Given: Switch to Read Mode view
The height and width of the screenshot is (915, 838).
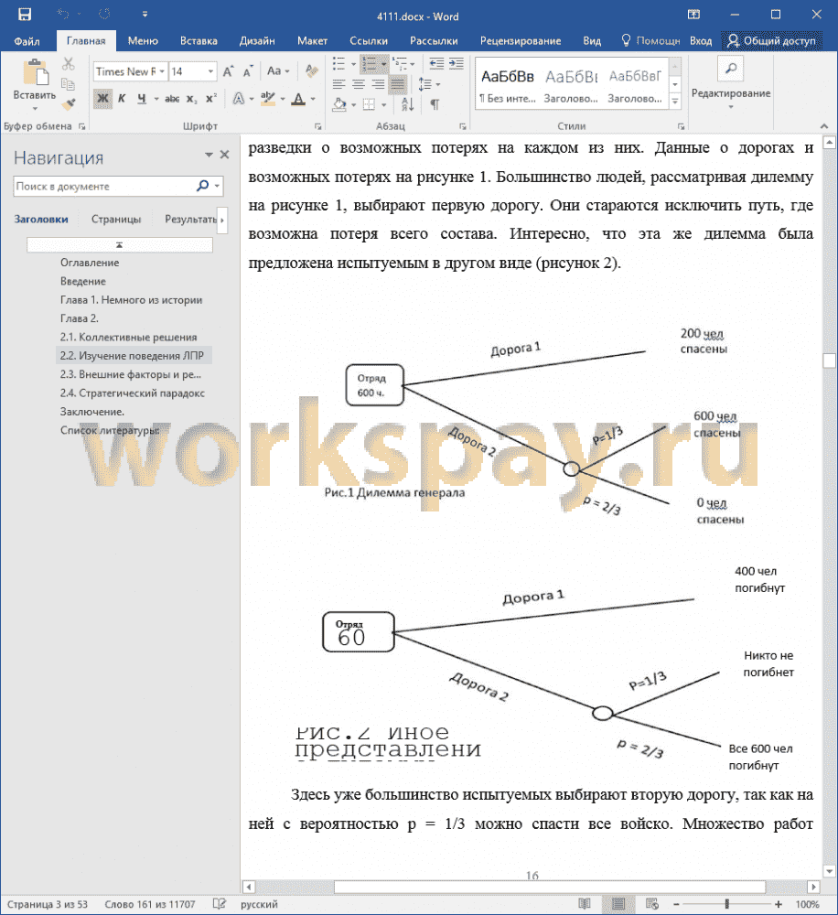Looking at the screenshot, I should point(585,904).
